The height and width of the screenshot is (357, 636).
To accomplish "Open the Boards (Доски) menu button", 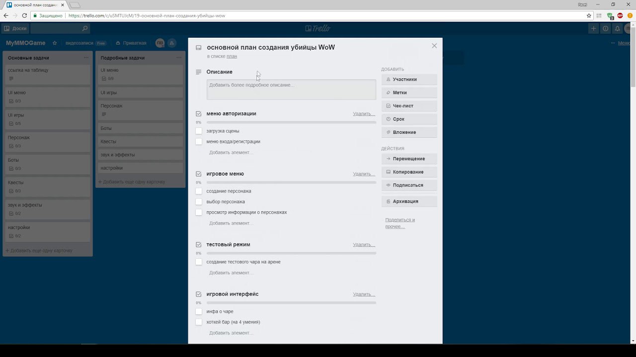I will click(15, 29).
